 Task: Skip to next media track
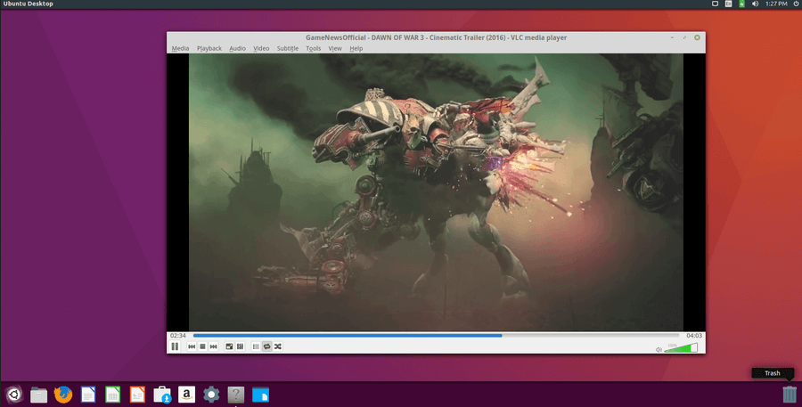click(213, 346)
